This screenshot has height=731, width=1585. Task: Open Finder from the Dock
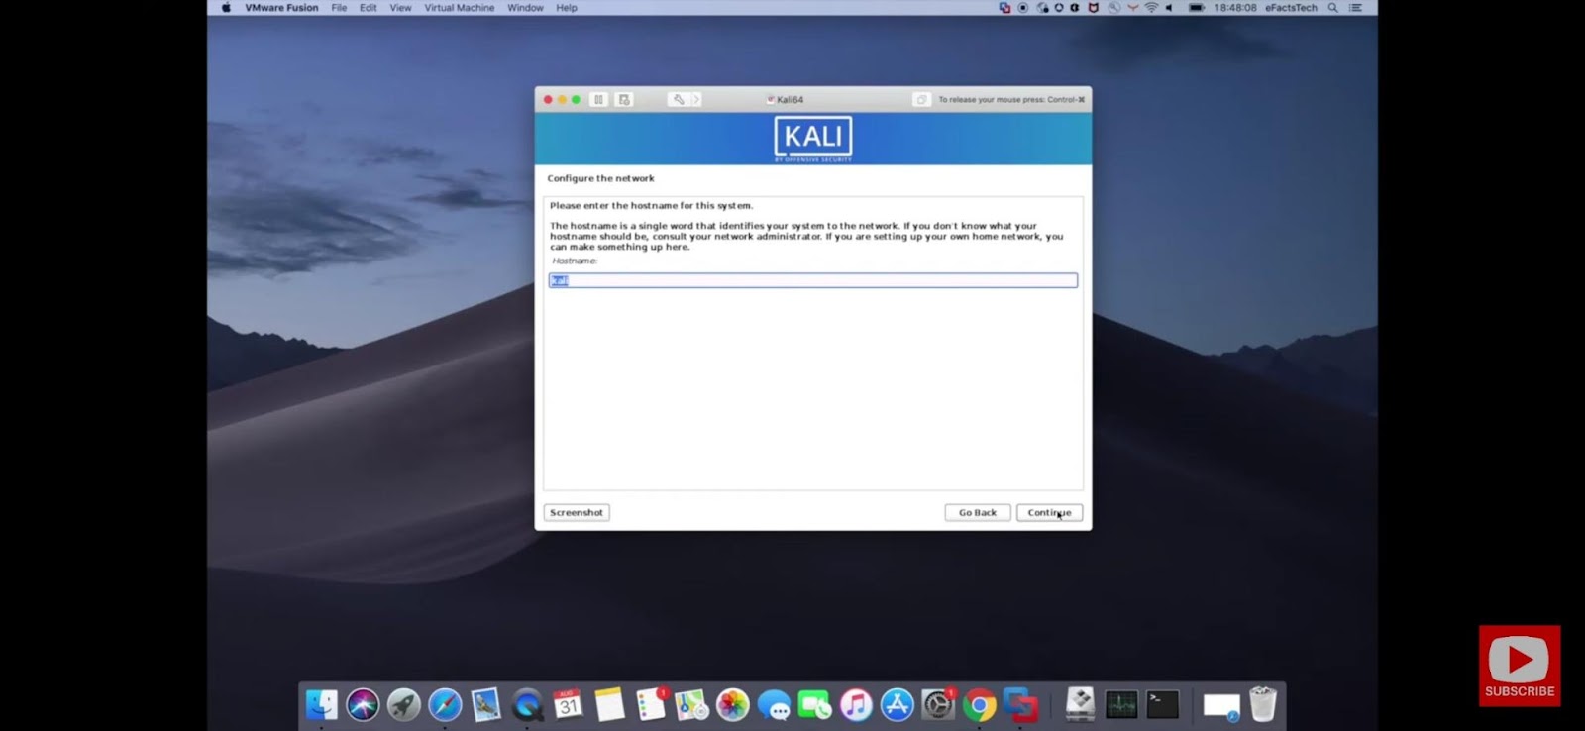point(322,704)
